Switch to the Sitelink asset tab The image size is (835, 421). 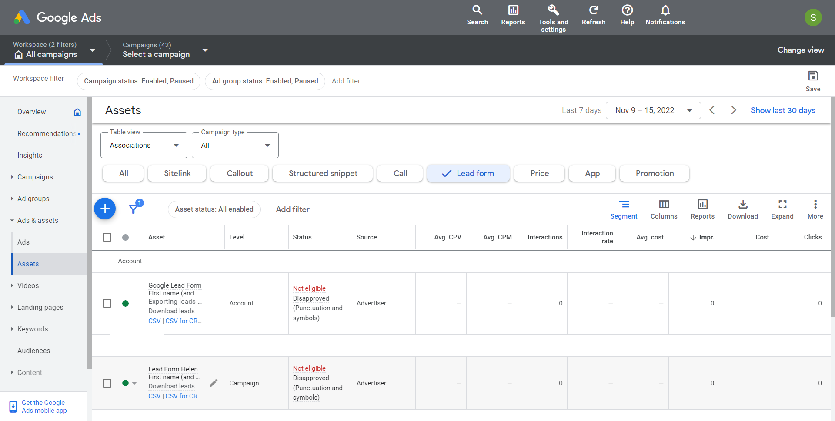tap(177, 173)
